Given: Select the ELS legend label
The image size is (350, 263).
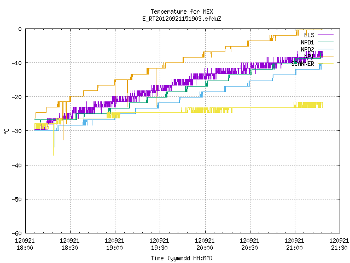Looking at the screenshot, I should (309, 35).
